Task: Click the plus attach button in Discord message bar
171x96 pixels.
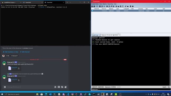Action: tap(5, 87)
